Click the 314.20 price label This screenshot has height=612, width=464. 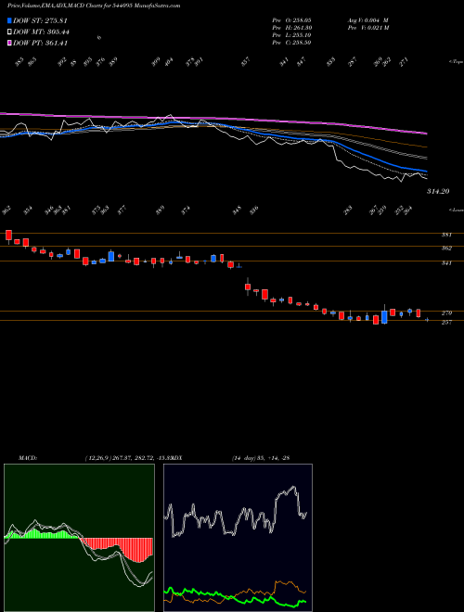(438, 191)
